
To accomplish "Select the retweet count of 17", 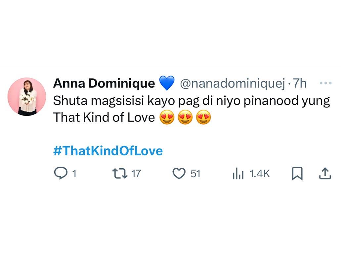I will [136, 173].
